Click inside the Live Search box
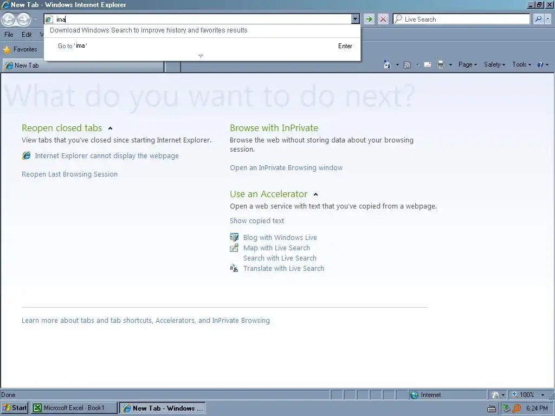The image size is (555, 416). tap(461, 19)
